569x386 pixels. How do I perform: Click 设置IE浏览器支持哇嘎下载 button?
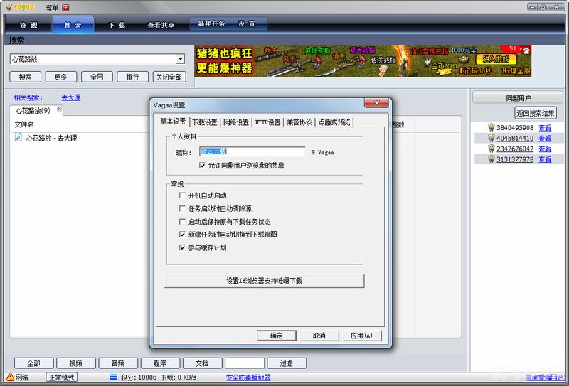264,281
